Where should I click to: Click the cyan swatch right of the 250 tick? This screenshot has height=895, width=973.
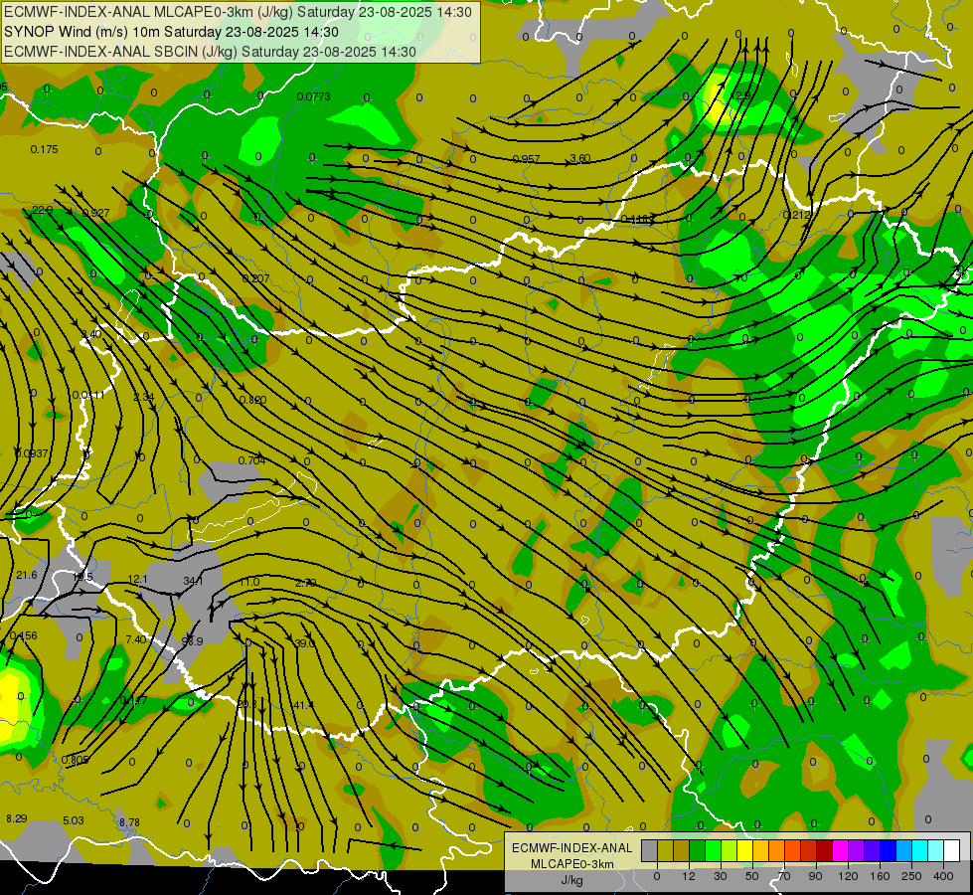(x=920, y=851)
